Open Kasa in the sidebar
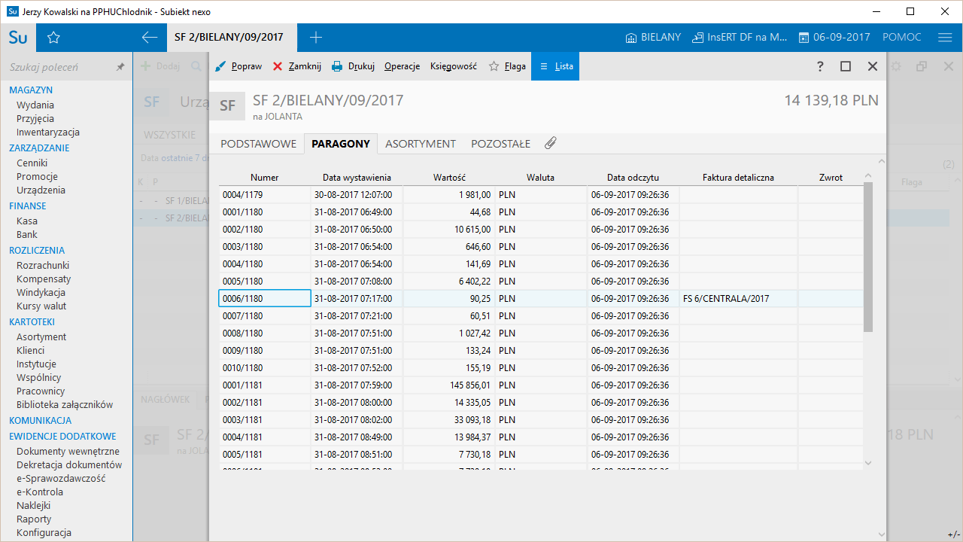Screen dimensions: 963x542 coord(27,221)
